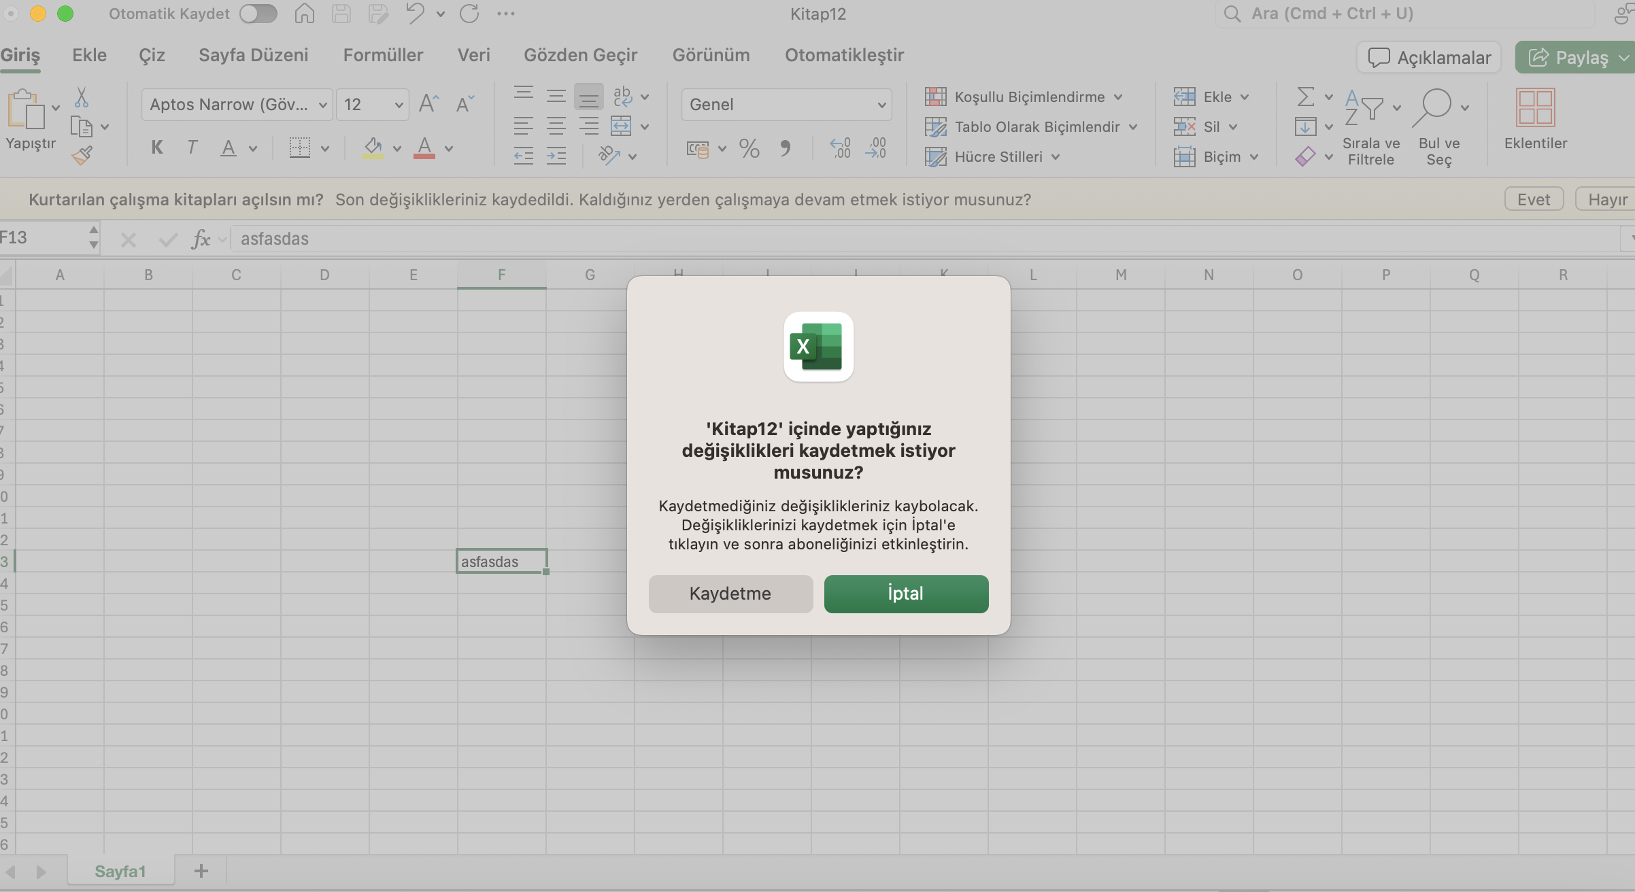This screenshot has width=1635, height=892.
Task: Click Evet in the recovery bar
Action: tap(1534, 199)
